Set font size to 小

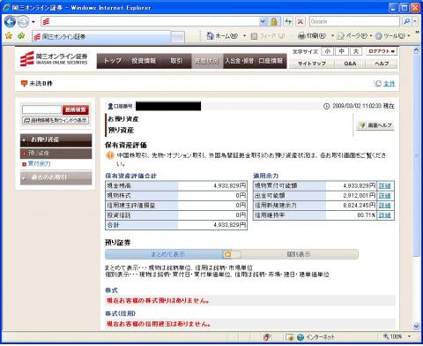328,51
